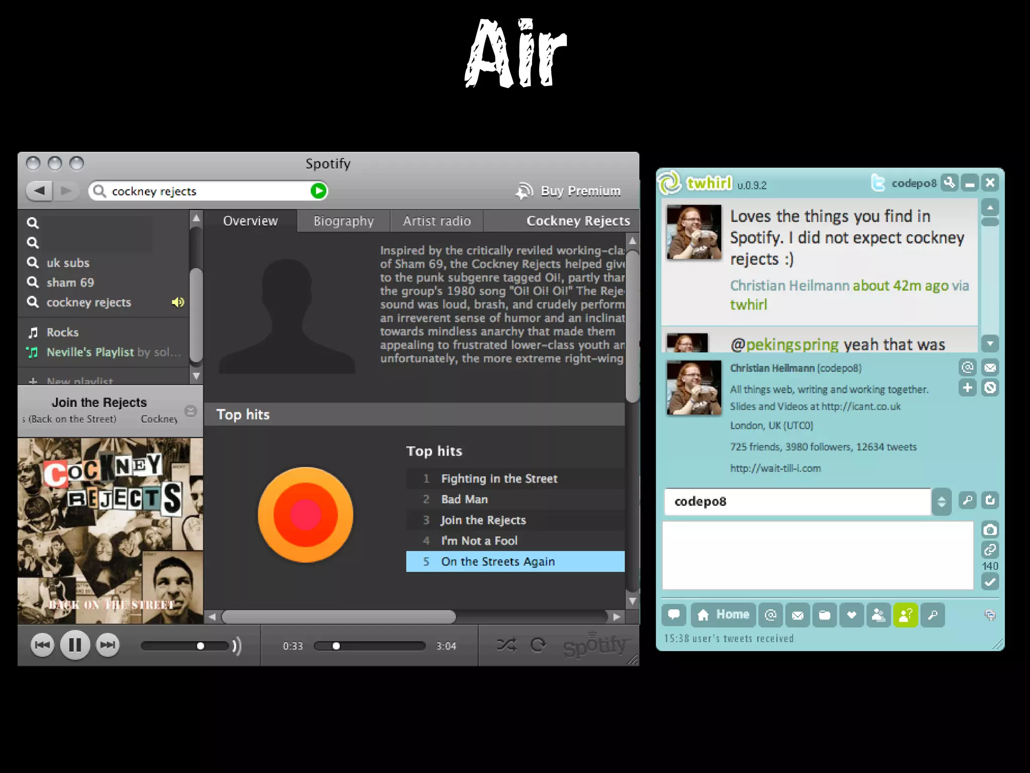Click the 'cockney rejects' search field in Spotify
The image size is (1030, 773).
[207, 191]
